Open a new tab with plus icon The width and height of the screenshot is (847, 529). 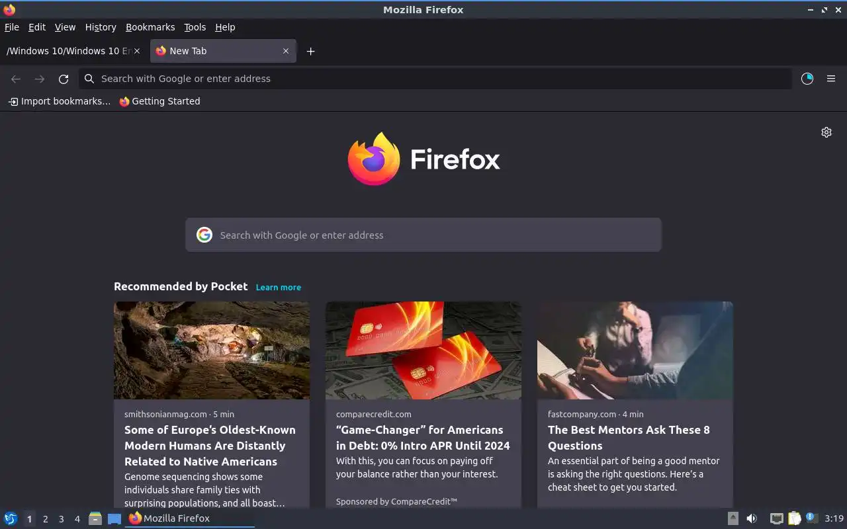click(x=310, y=51)
